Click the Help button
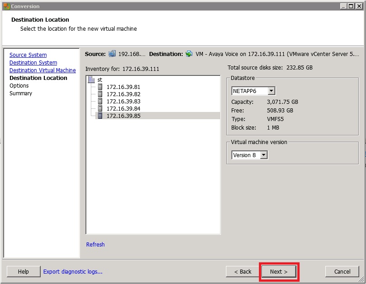The width and height of the screenshot is (366, 284). [23, 272]
